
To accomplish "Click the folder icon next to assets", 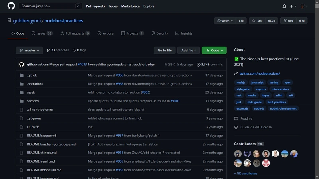I will pyautogui.click(x=22, y=92).
